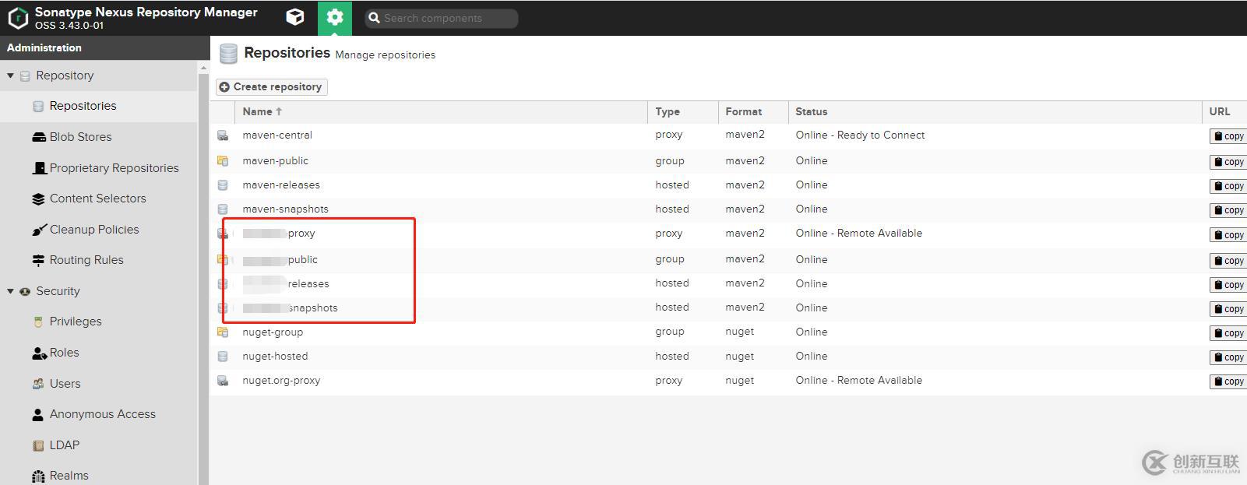Copy URL of nuget-hosted repository
Screen dimensions: 1247x485
[x=1228, y=357]
